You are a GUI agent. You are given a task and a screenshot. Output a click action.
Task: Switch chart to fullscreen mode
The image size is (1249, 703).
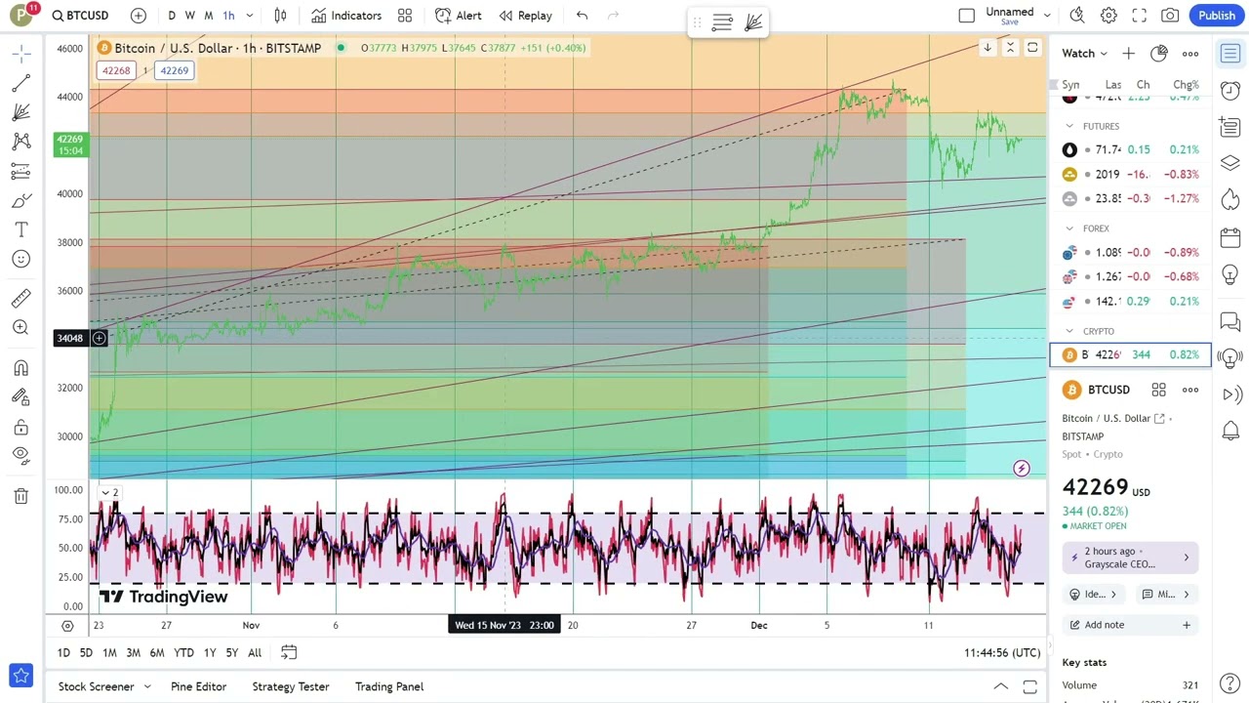(1139, 16)
